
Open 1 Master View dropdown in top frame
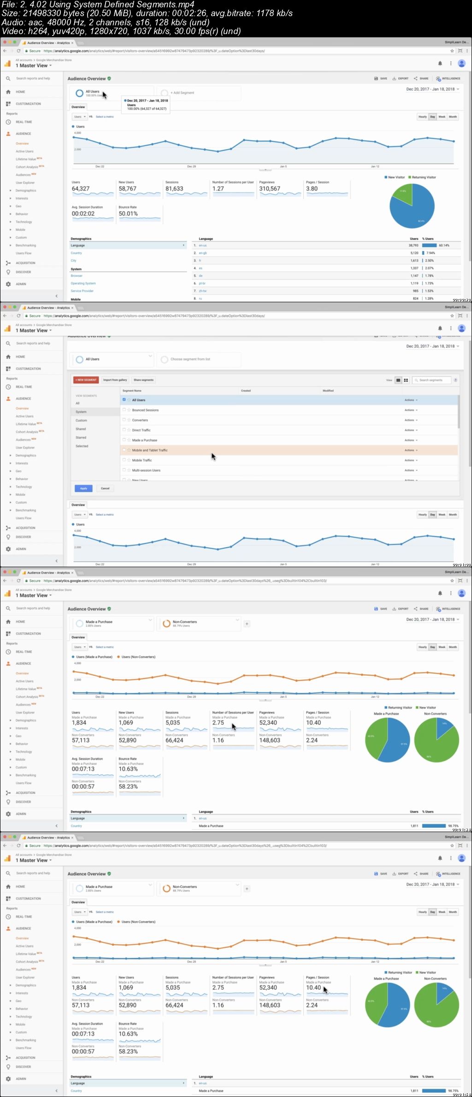[34, 65]
